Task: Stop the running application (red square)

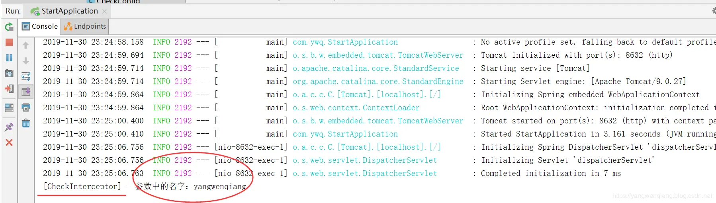Action: tap(9, 42)
